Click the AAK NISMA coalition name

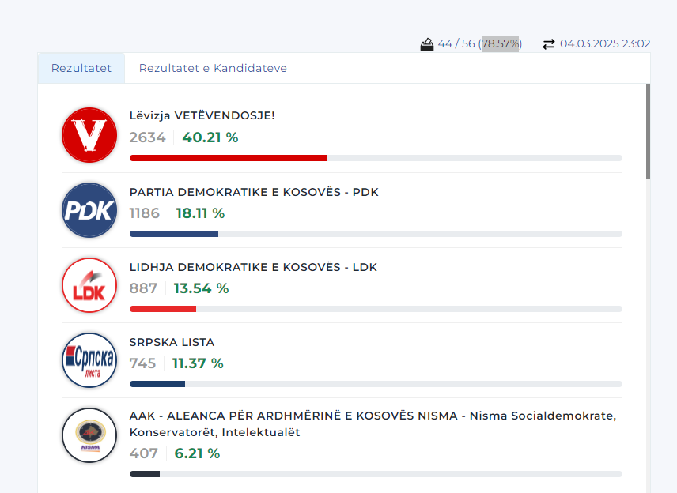pyautogui.click(x=372, y=424)
